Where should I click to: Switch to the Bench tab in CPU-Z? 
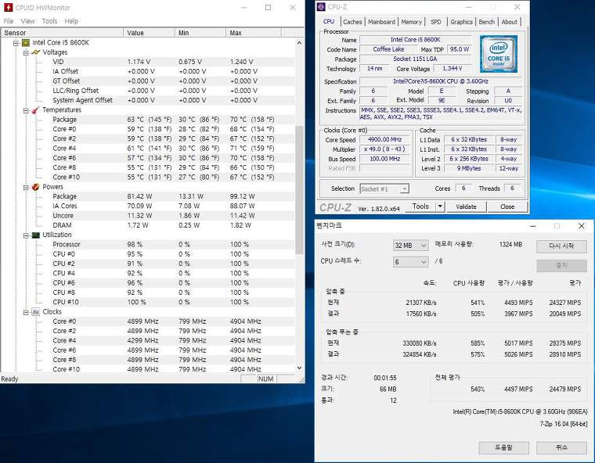486,22
